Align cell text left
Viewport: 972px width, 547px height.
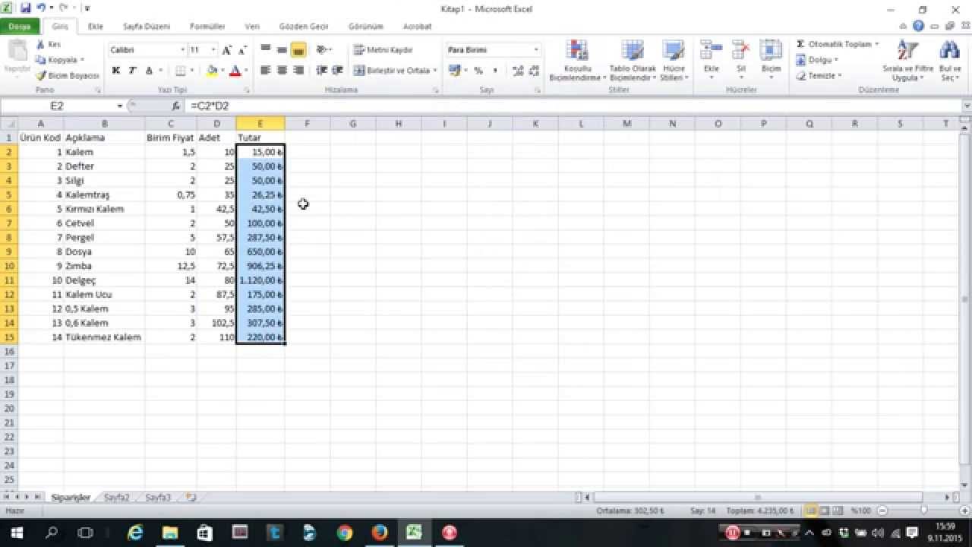tap(266, 70)
